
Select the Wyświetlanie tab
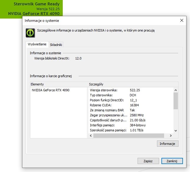coord(37,44)
